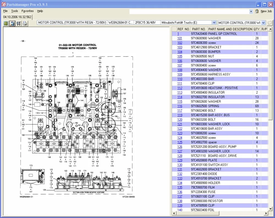
Task: Select the 04.10.2006 16:32.562 tab
Action: [x=17, y=17]
